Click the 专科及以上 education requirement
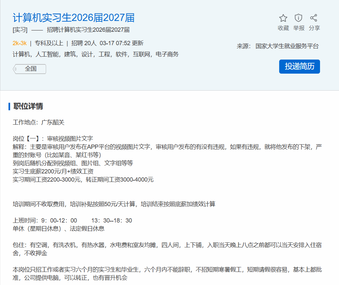The height and width of the screenshot is (285, 339). (x=48, y=43)
